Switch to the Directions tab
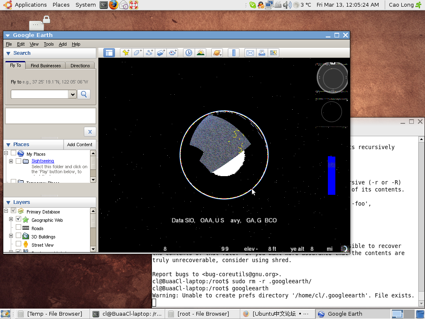The image size is (425, 319). [80, 66]
